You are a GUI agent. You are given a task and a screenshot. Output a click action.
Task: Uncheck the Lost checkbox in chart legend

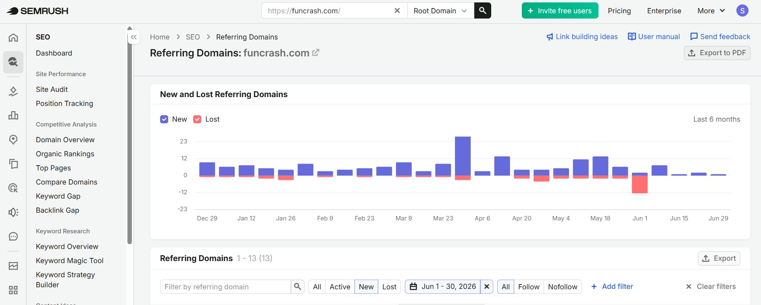point(197,119)
